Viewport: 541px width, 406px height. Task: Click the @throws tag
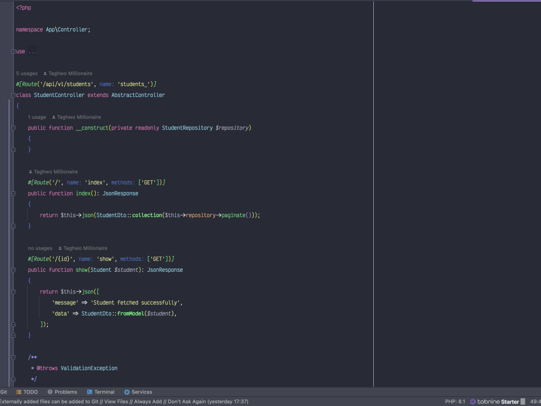tap(47, 368)
